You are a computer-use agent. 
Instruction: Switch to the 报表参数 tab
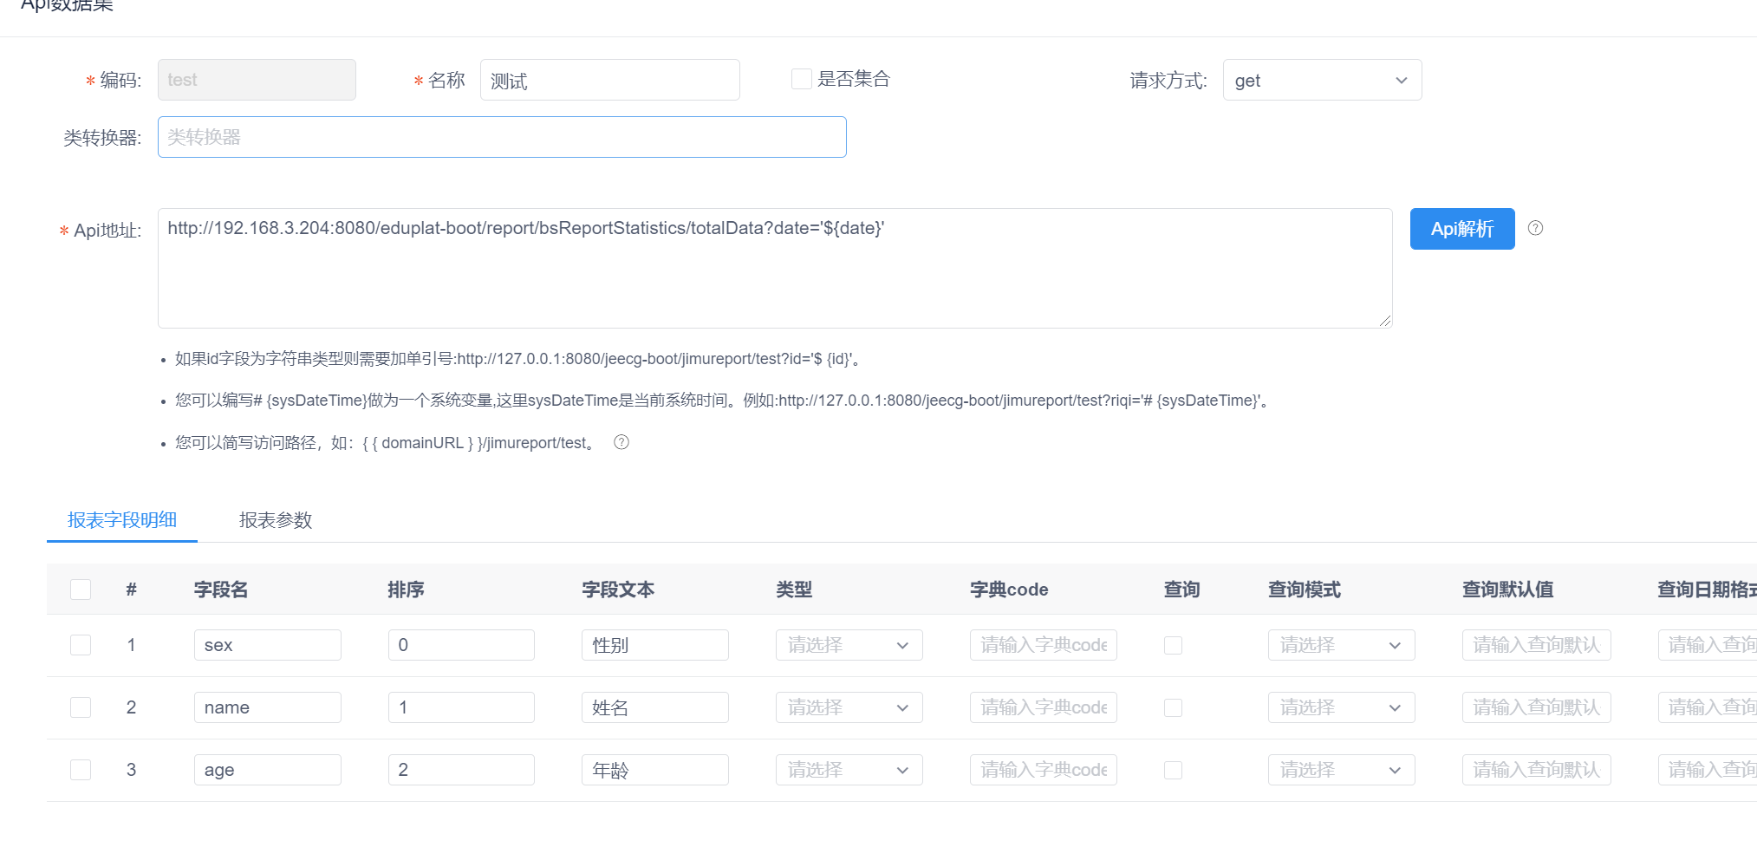pos(275,520)
